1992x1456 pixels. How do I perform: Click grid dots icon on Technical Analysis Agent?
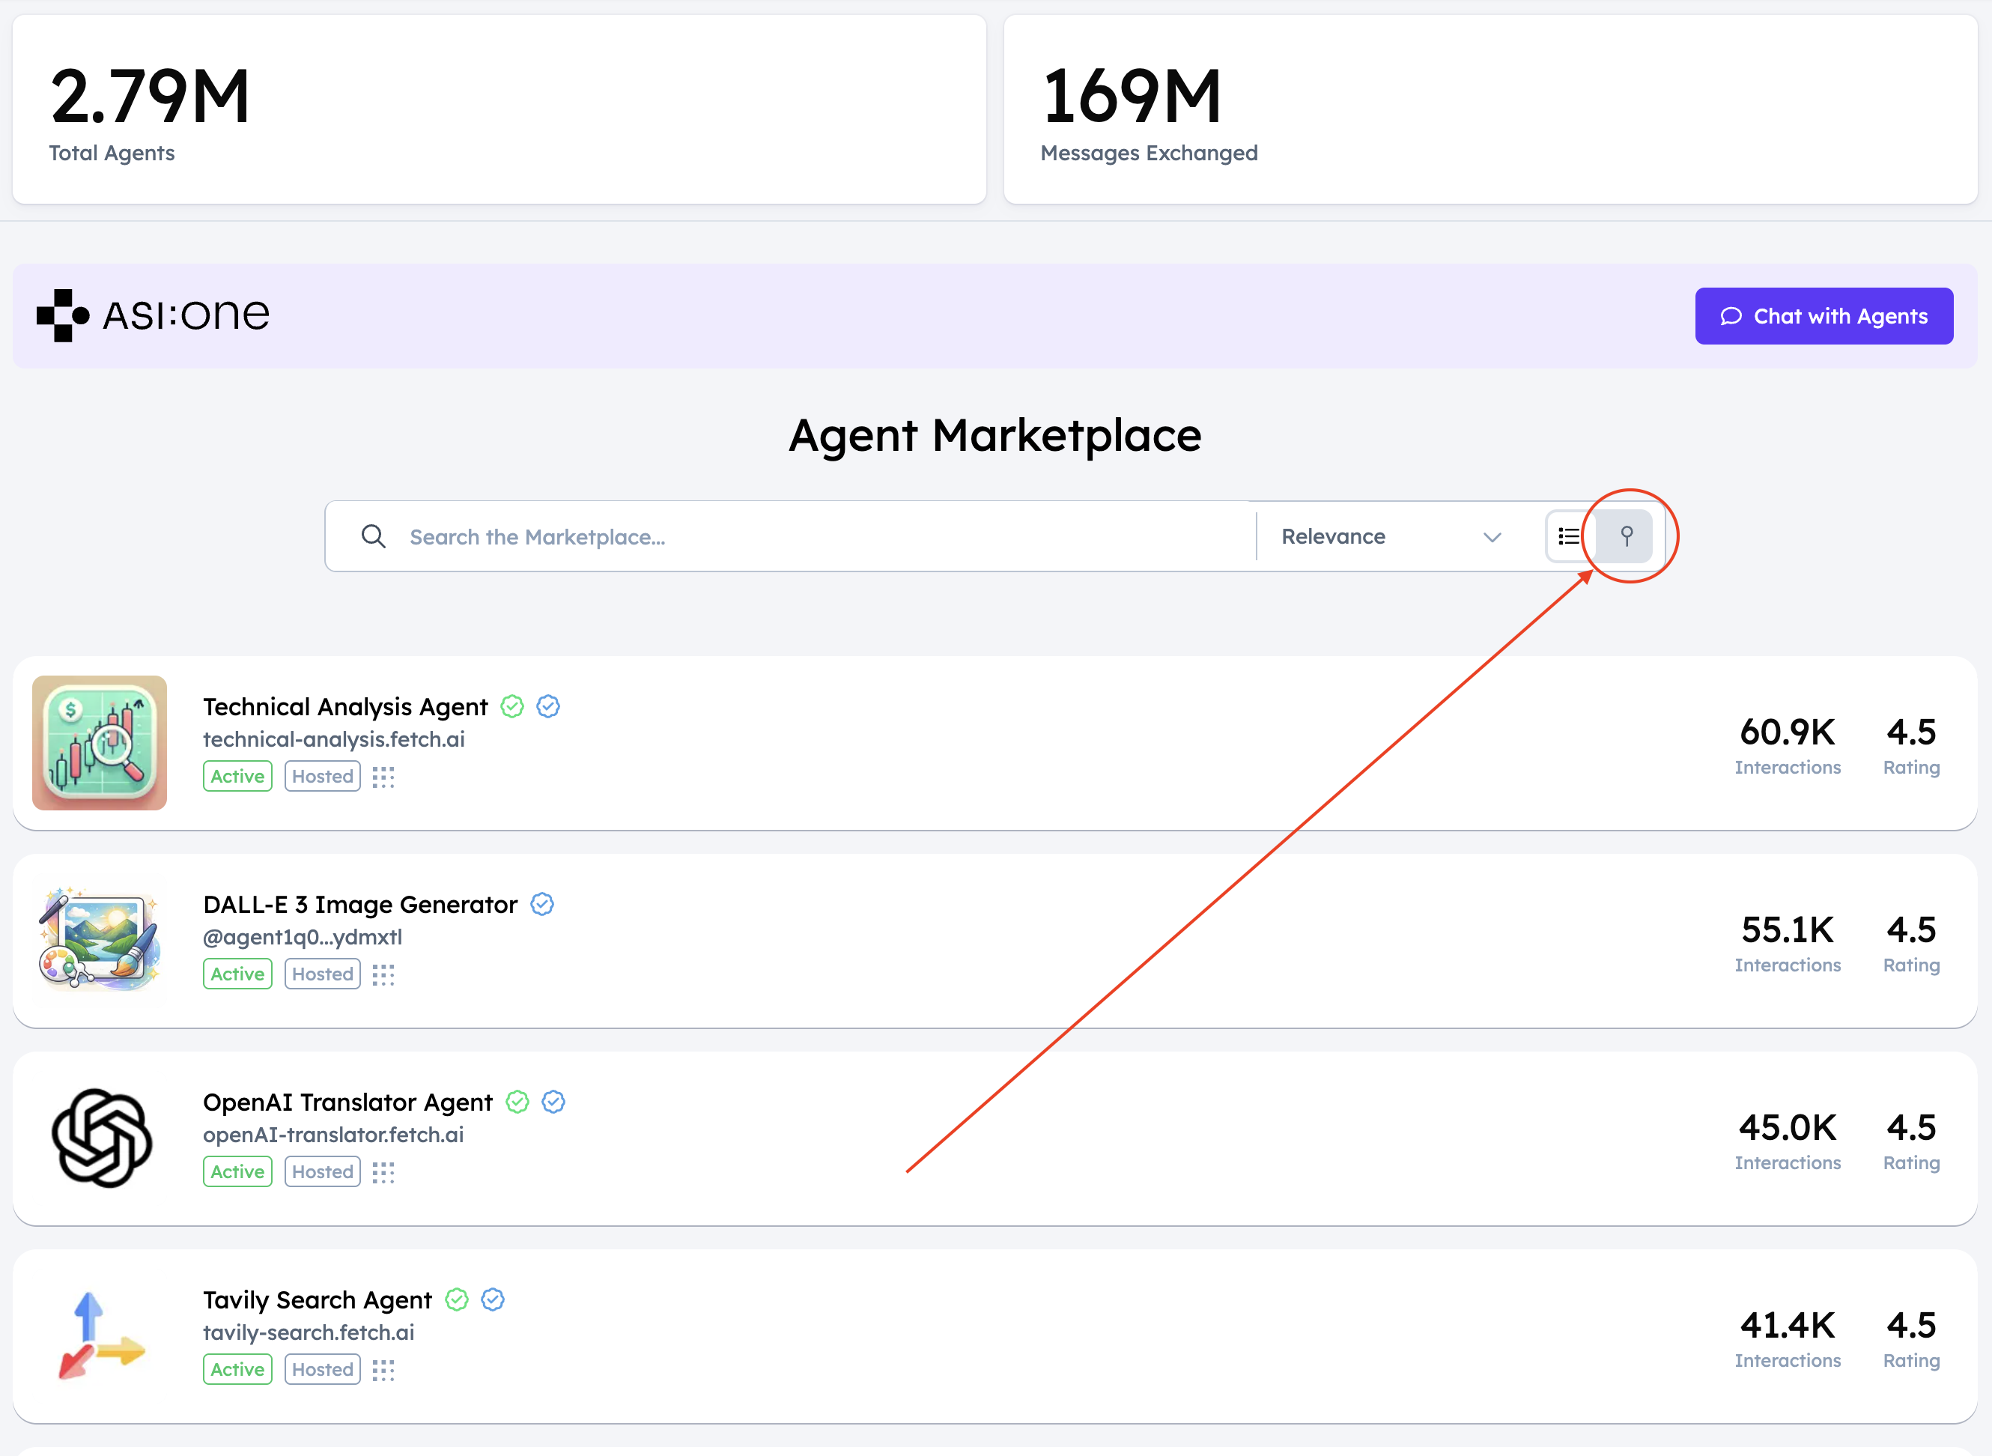pyautogui.click(x=383, y=777)
